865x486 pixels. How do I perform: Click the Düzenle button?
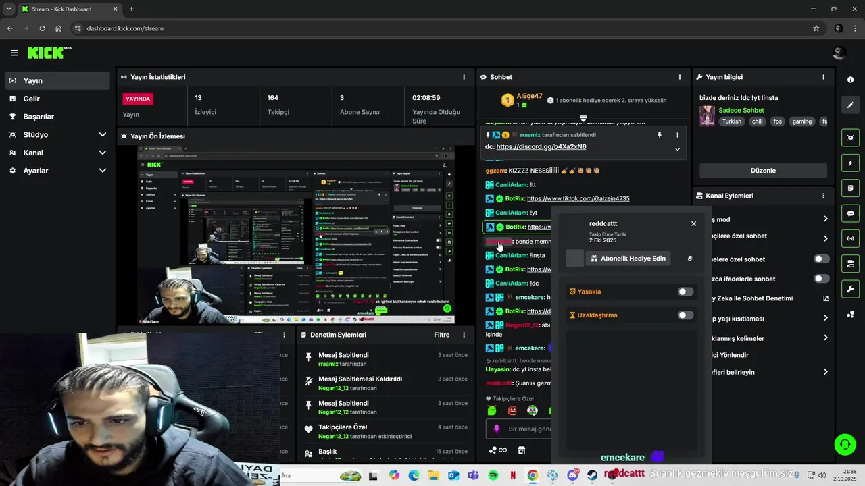[763, 171]
